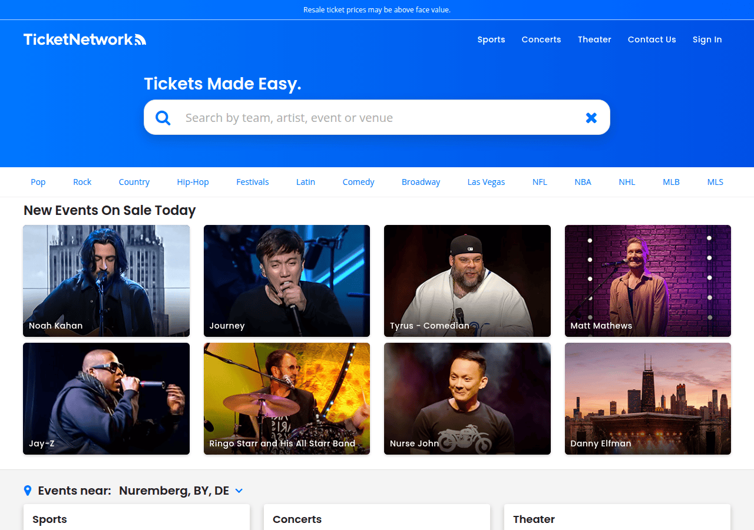Select the Pop category link
Viewport: 754px width, 530px height.
(x=38, y=182)
